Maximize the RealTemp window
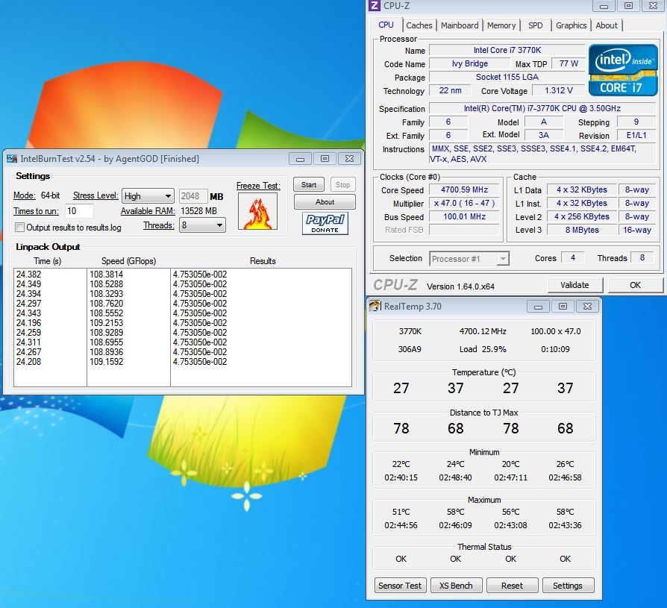The image size is (667, 608). pos(563,307)
